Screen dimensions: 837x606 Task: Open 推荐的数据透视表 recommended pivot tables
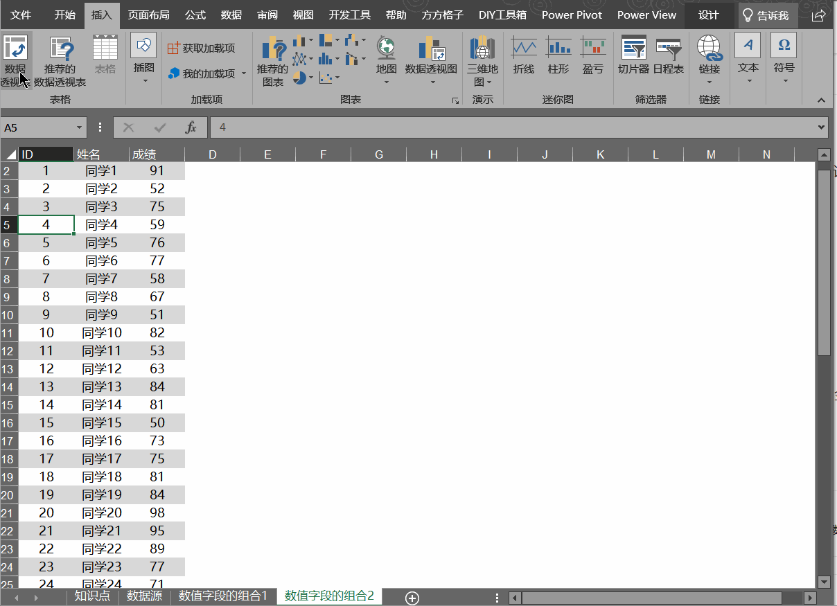click(60, 60)
